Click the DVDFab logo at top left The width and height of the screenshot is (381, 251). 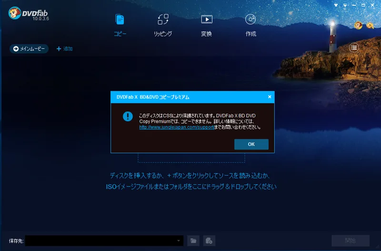pos(28,13)
